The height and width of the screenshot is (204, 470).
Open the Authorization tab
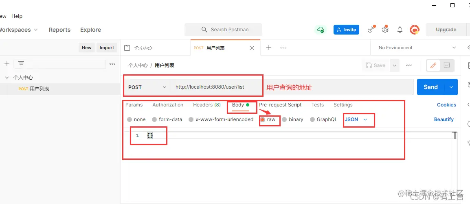click(168, 105)
